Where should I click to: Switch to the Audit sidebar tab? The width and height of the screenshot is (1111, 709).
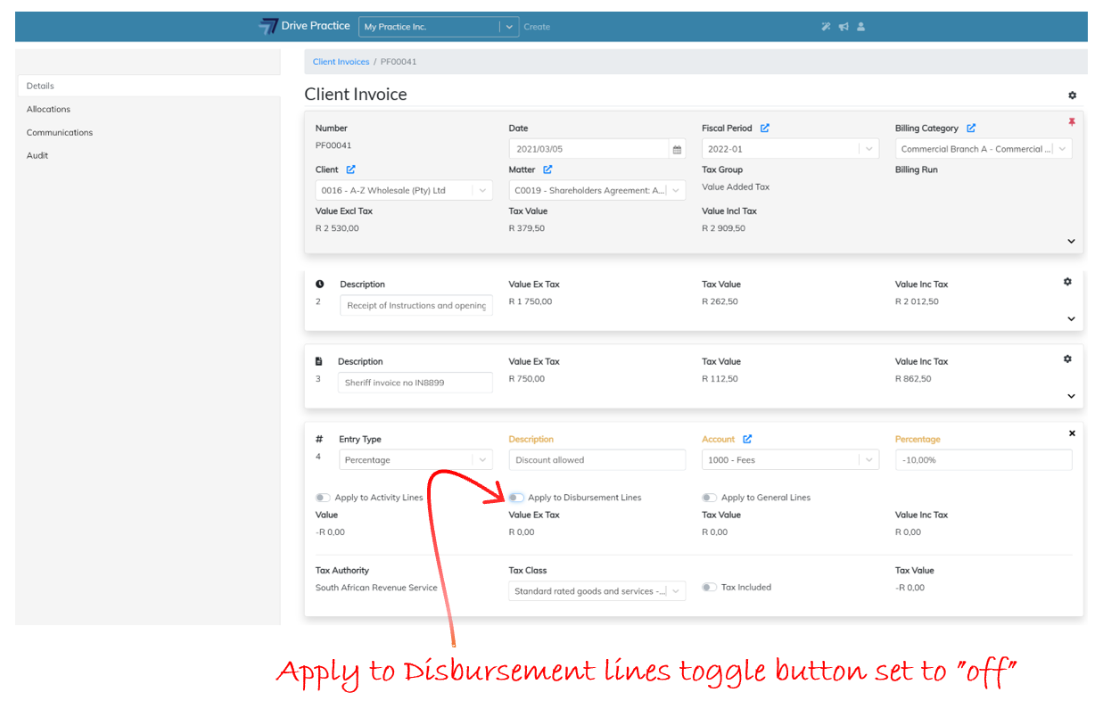[37, 155]
